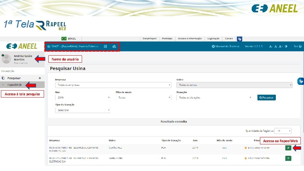
Task: Click the edit icon for Santo Cristo row
Action: pyautogui.click(x=288, y=158)
